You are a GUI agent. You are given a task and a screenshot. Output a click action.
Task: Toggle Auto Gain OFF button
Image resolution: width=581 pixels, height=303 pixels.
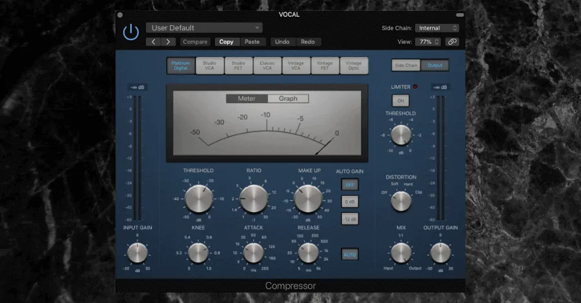pyautogui.click(x=350, y=184)
